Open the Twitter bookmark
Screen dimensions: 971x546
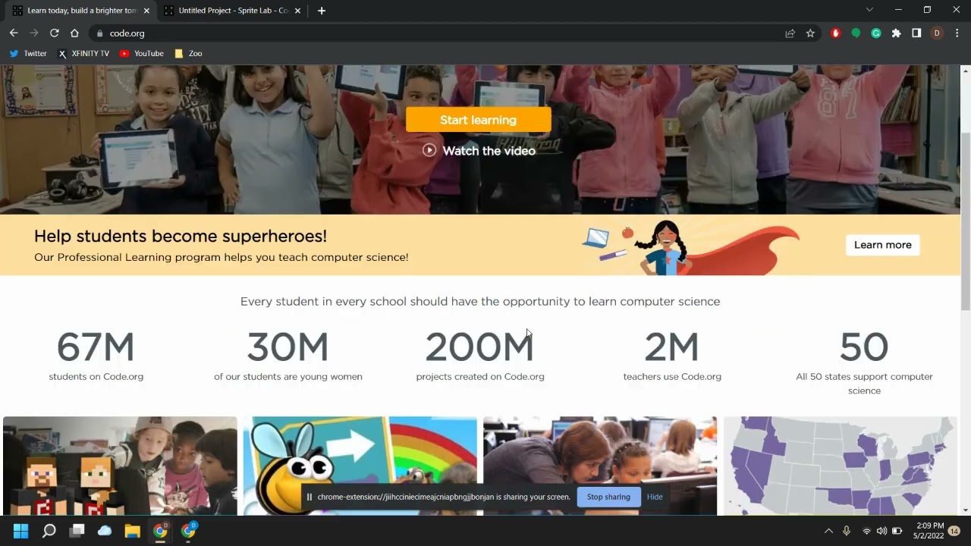coord(28,54)
